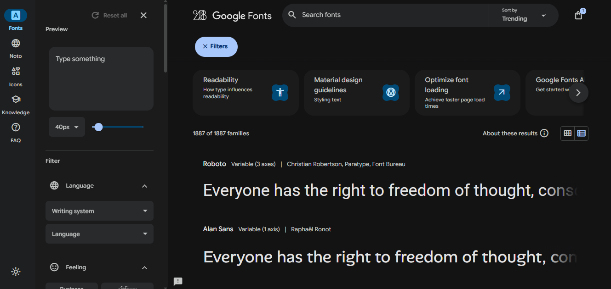Open the FAQ section
611x289 pixels.
[x=16, y=132]
